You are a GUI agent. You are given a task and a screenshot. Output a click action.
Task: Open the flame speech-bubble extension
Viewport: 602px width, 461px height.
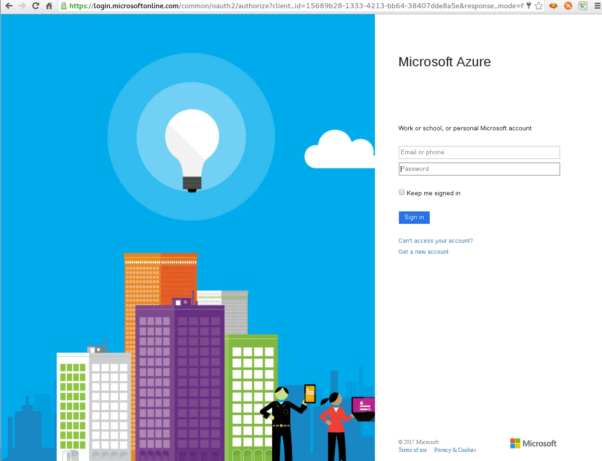(x=553, y=6)
